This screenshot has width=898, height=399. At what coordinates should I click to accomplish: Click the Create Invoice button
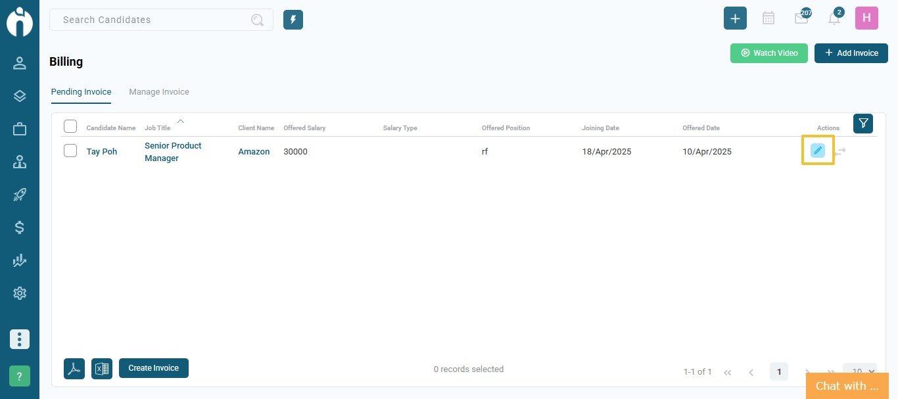click(154, 368)
